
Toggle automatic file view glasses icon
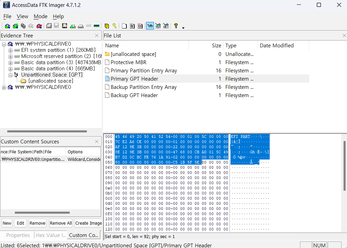coord(150,26)
